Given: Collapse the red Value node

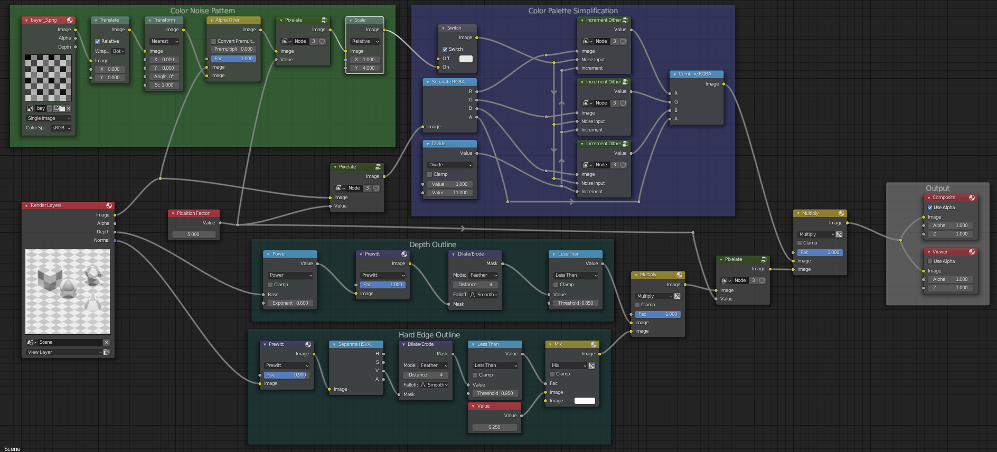Looking at the screenshot, I should 473,406.
